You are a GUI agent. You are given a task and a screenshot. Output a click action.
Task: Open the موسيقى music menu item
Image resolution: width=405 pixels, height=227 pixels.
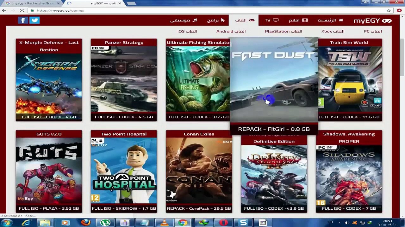click(x=183, y=20)
